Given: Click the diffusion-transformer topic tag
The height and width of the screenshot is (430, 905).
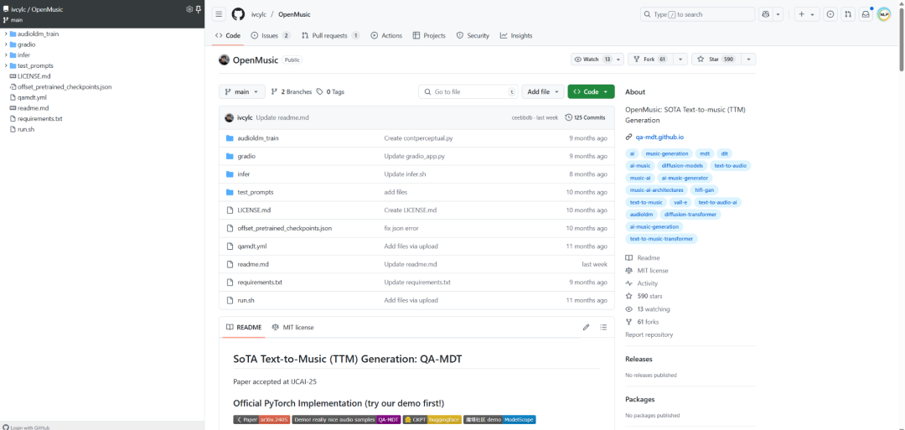Looking at the screenshot, I should [x=690, y=214].
